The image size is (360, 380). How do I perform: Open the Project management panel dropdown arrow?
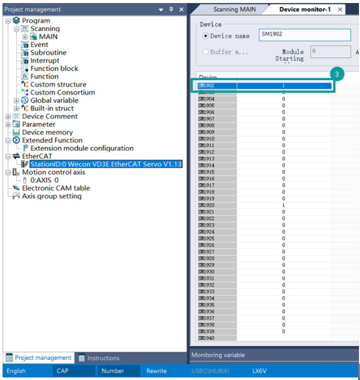tap(161, 10)
